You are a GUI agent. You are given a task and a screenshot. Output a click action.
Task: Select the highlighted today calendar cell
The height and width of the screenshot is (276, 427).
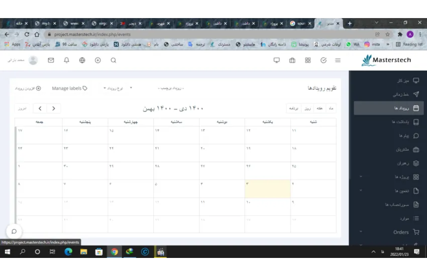(267, 189)
